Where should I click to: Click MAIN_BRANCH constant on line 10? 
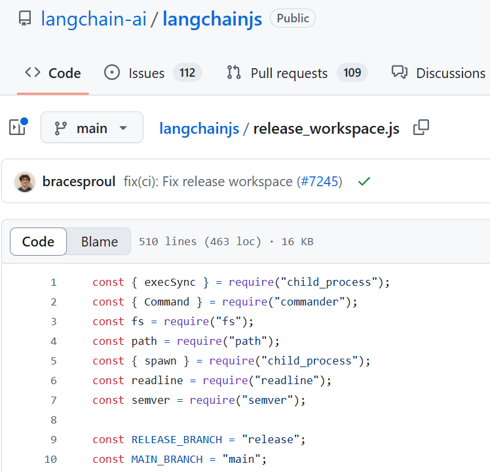(x=167, y=459)
